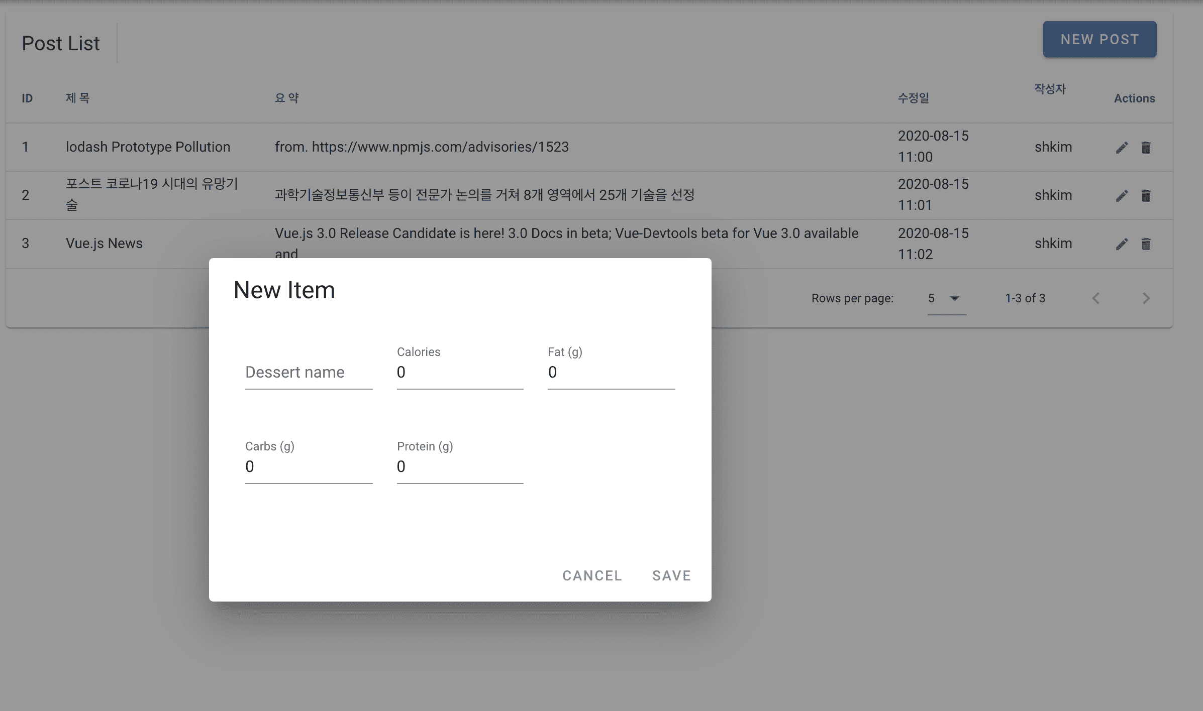Click edit pencil for lodash Prototype Pollution
This screenshot has height=711, width=1203.
(x=1122, y=148)
